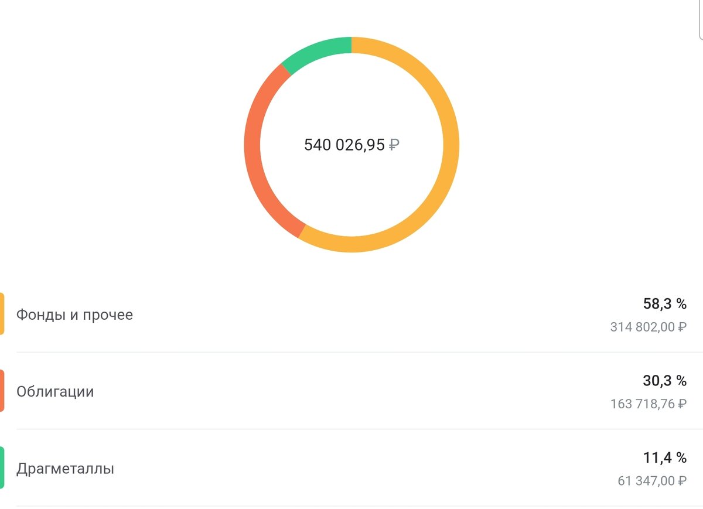Open the Облигации category
Viewport: 703px width, 509px height.
coord(351,391)
